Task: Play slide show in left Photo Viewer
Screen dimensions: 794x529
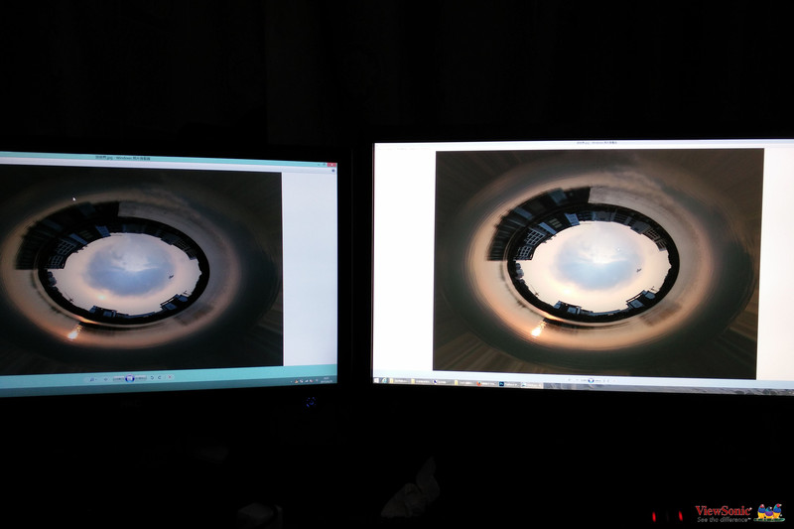Action: (130, 379)
